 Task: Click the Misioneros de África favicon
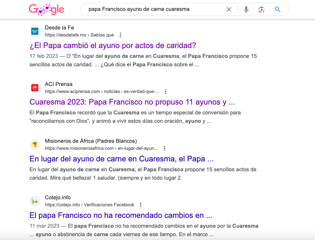coord(35,145)
